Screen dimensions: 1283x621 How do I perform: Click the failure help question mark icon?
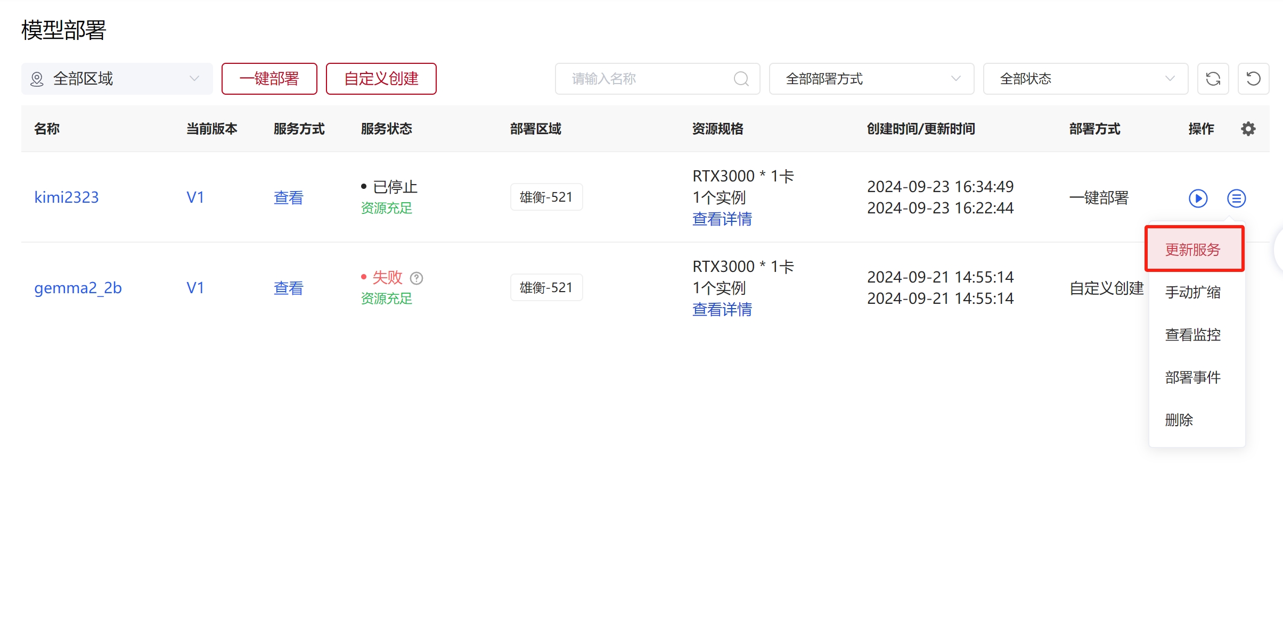click(416, 278)
